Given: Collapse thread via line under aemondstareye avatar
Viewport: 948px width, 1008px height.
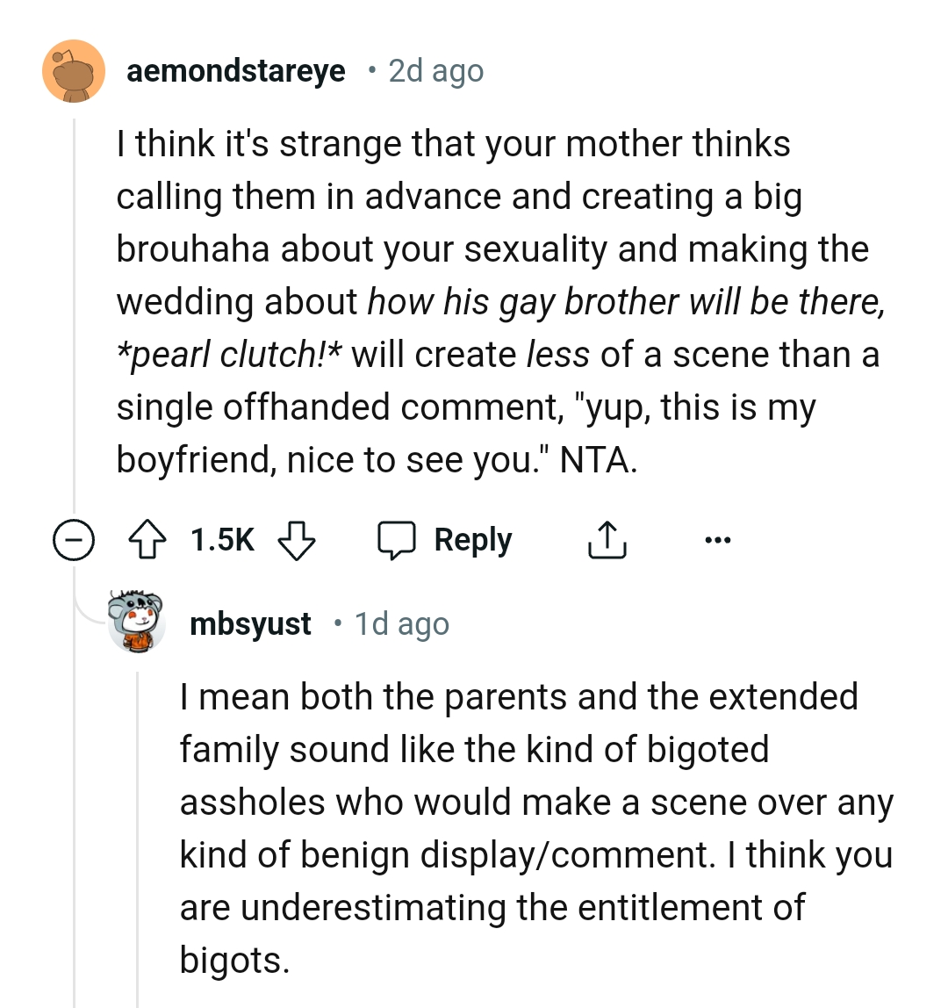Looking at the screenshot, I should (75, 307).
